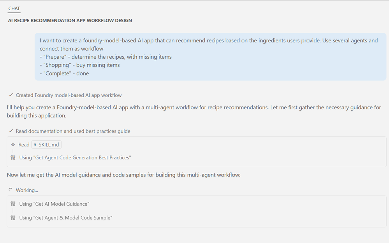This screenshot has width=389, height=243.
Task: Click the eye icon beside Read
Action: click(13, 145)
